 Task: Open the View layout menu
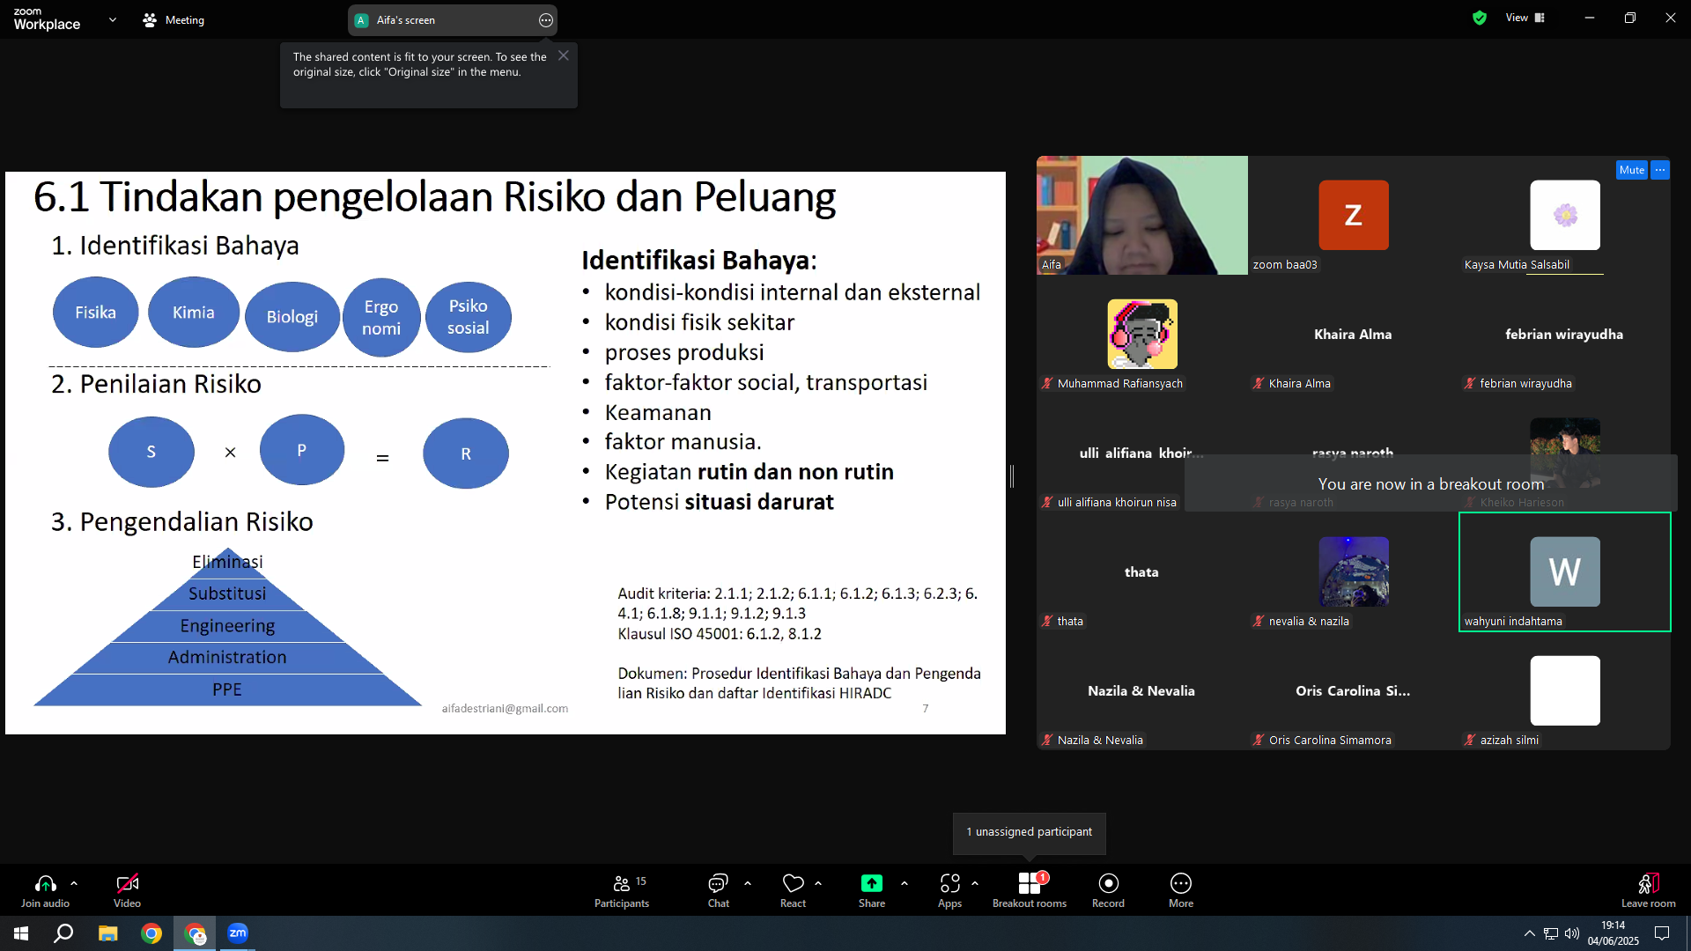(x=1525, y=18)
